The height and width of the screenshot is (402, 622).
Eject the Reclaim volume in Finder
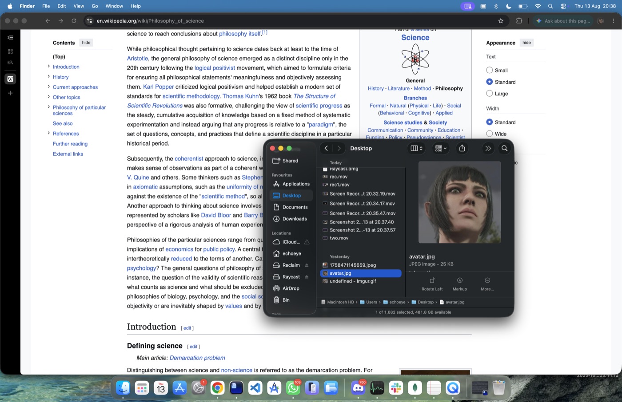[x=307, y=265]
